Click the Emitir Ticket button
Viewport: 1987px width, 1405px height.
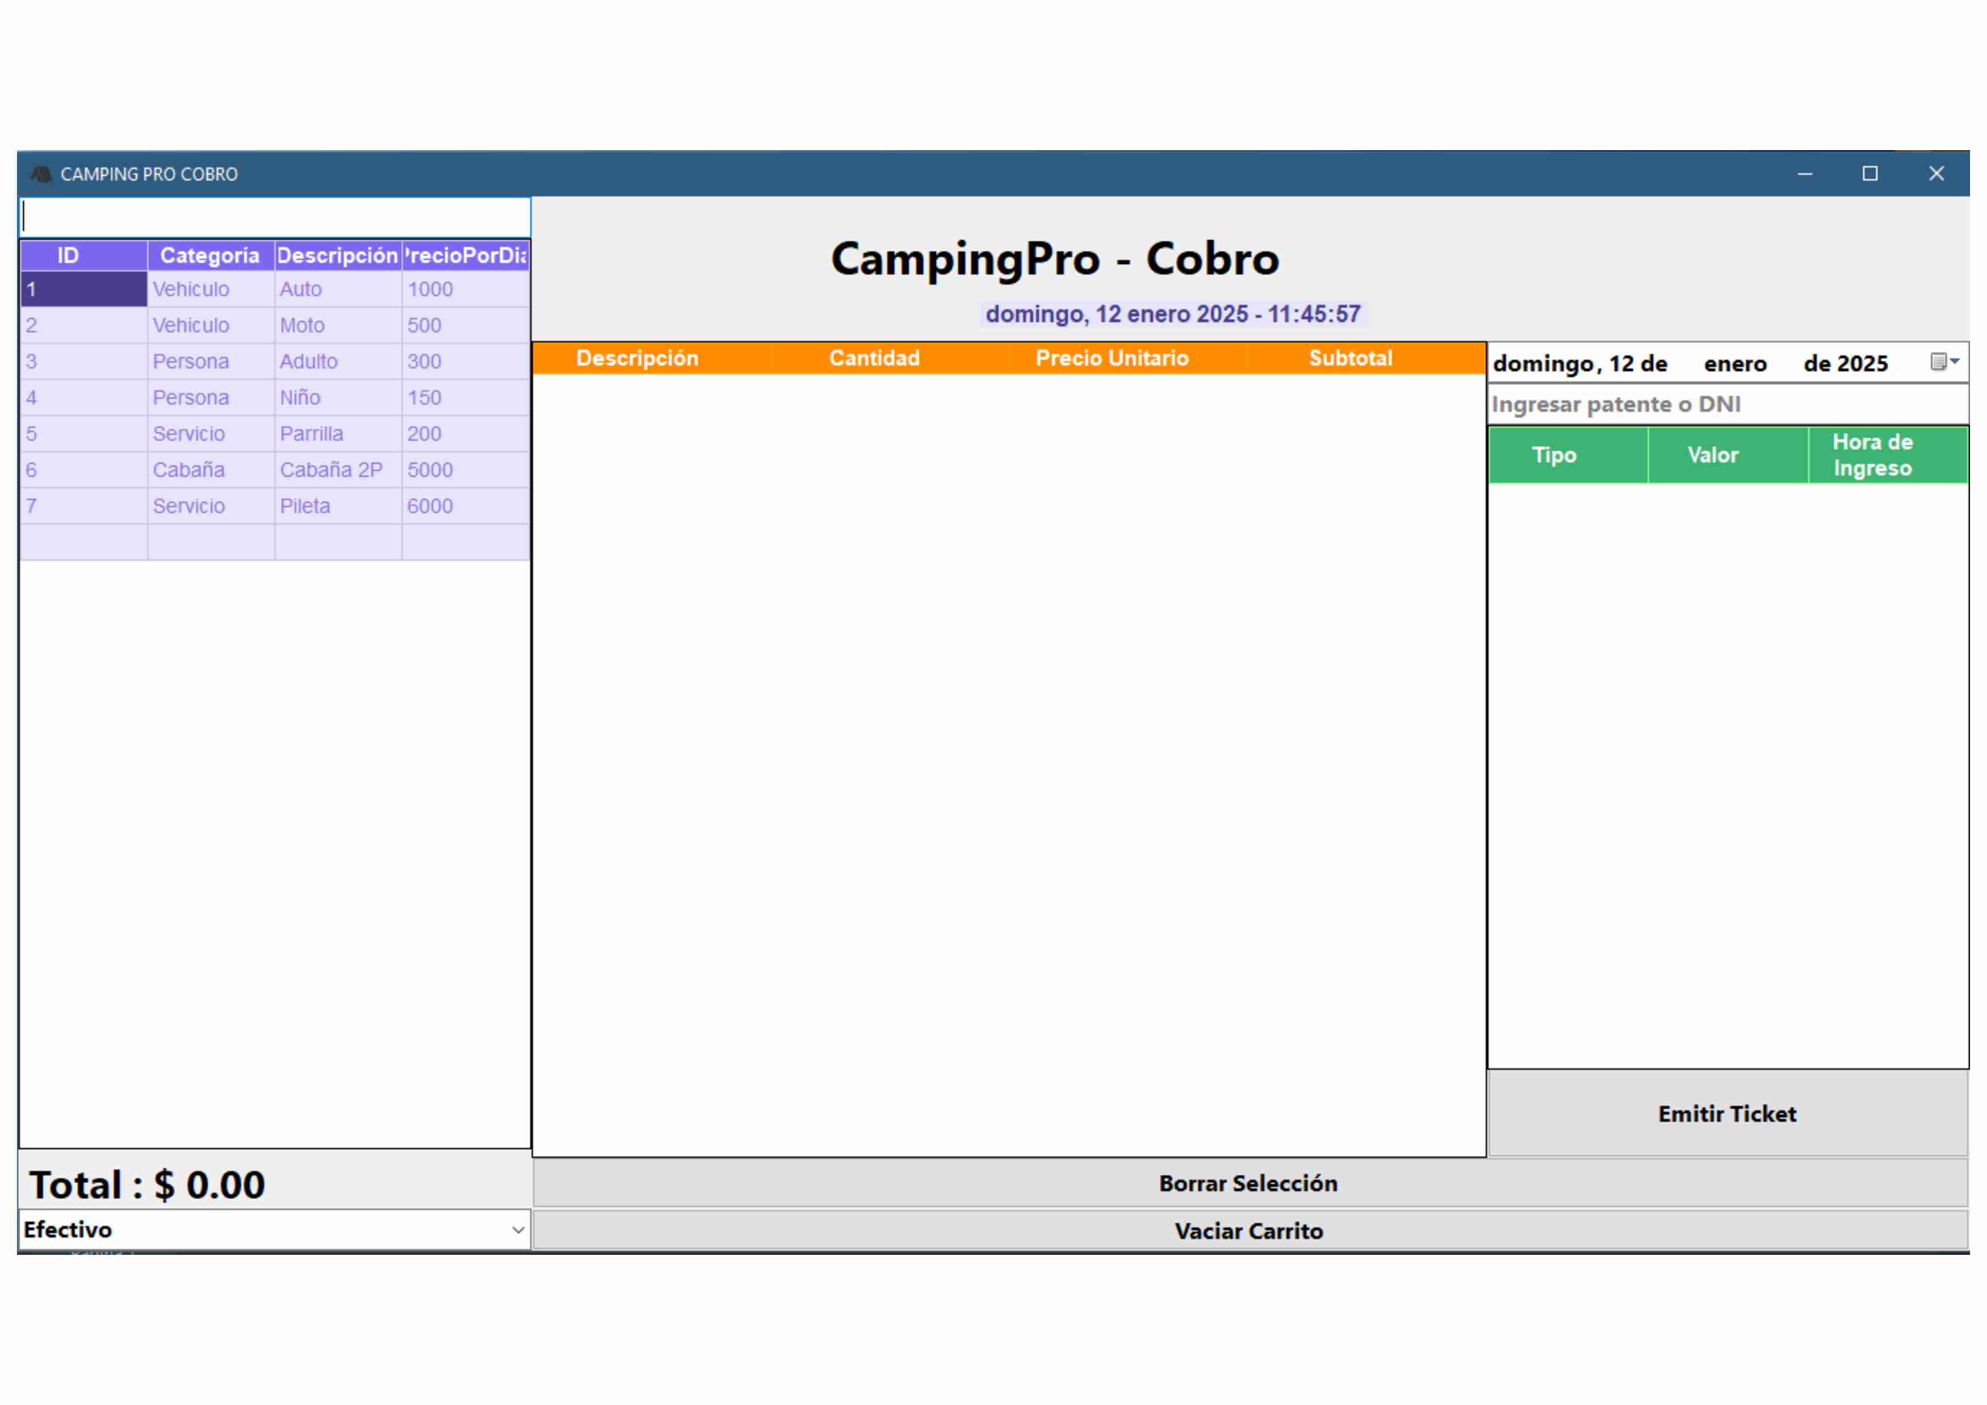click(x=1726, y=1113)
